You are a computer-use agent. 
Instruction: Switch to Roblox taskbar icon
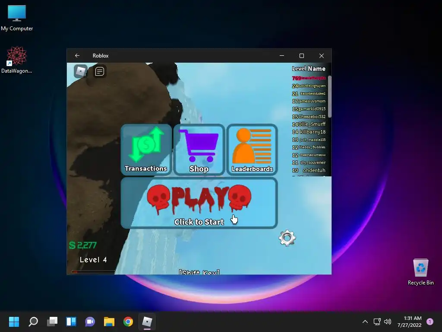coord(147,322)
